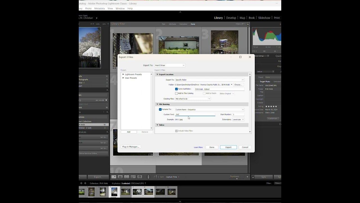The height and width of the screenshot is (203, 360).
Task: Open Compare view (XY) icon
Action: [127, 177]
